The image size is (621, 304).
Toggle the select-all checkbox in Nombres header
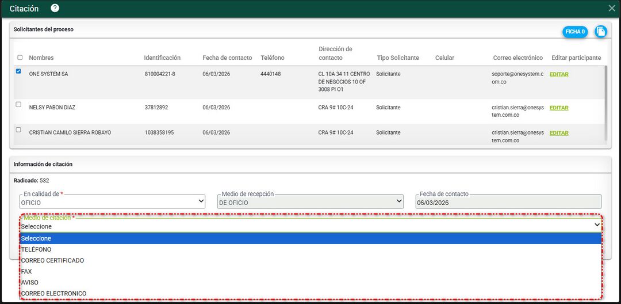20,58
